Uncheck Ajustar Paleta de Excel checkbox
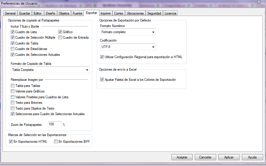This screenshot has height=166, width=266. point(102,80)
